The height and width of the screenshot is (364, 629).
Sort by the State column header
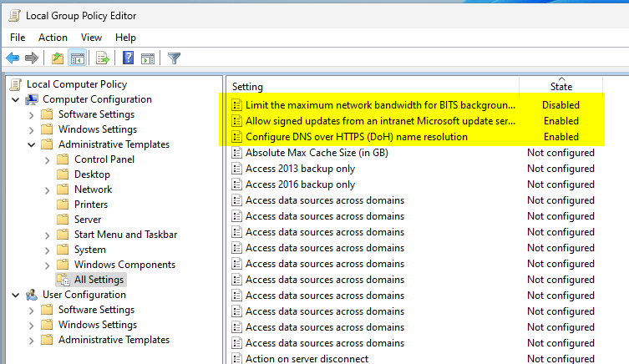pos(561,87)
